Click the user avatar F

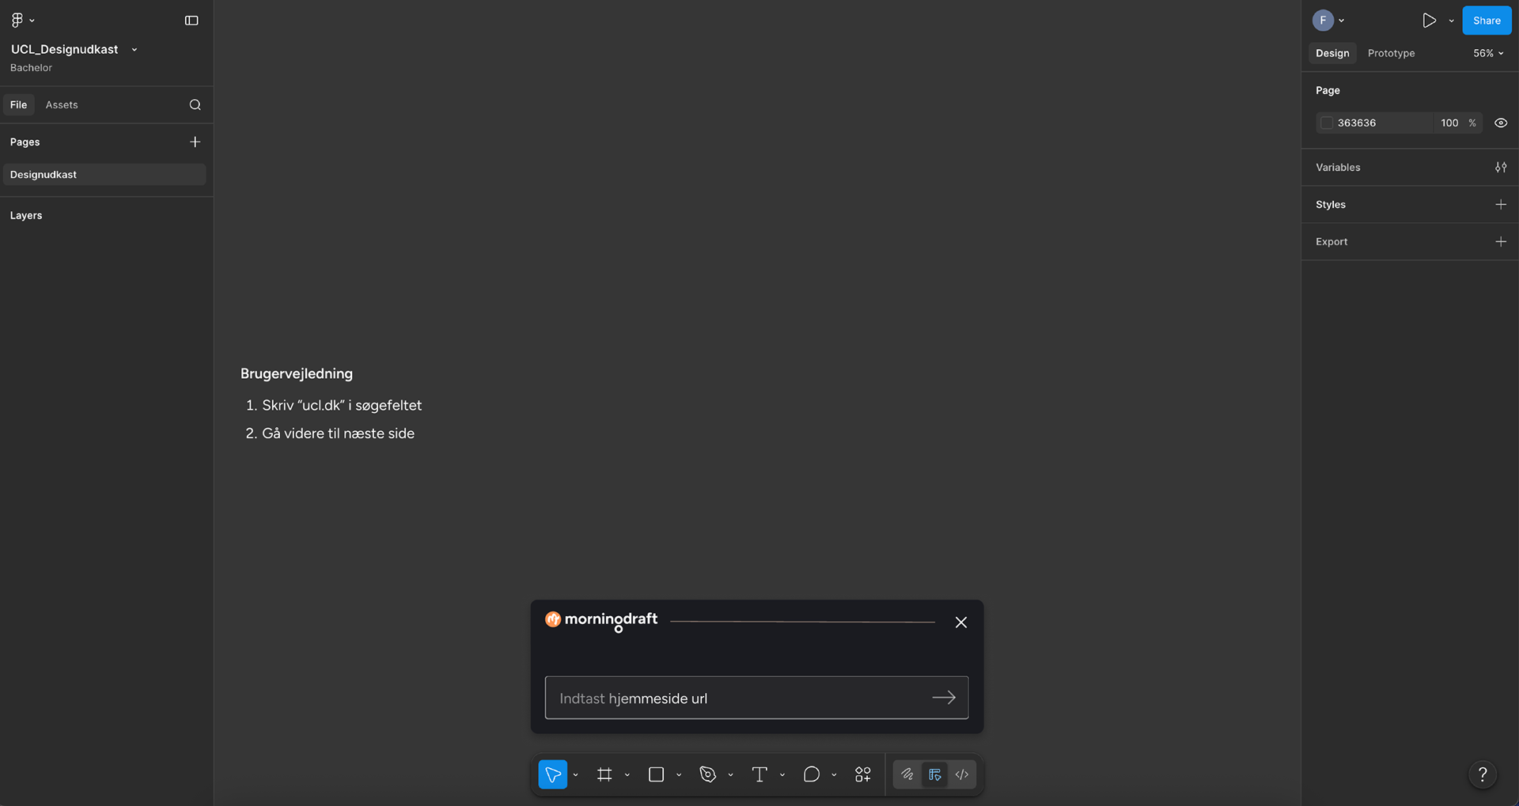(1323, 21)
